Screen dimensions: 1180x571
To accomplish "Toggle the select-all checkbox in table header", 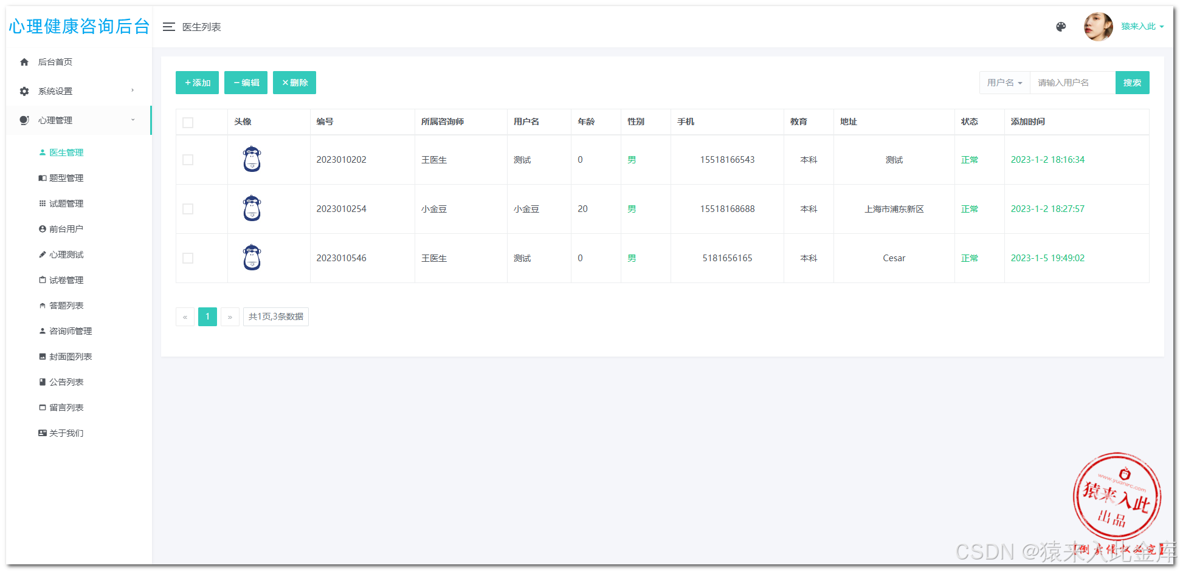I will (188, 123).
